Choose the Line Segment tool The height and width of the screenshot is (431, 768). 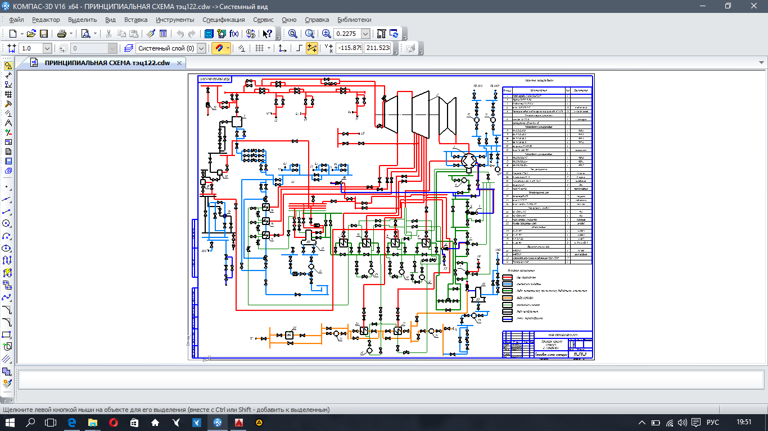pyautogui.click(x=8, y=212)
